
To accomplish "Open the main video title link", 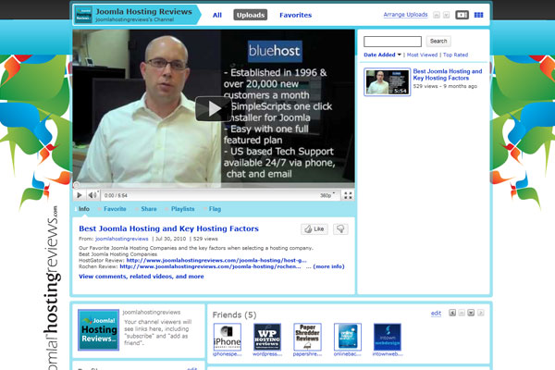I will (x=168, y=228).
